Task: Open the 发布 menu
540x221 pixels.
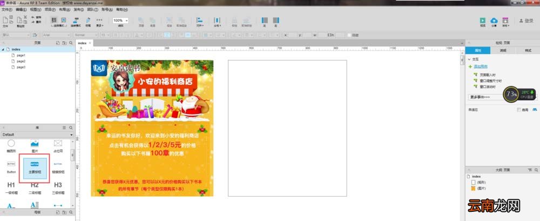Action: [x=79, y=10]
